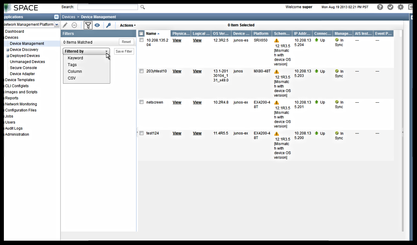
Task: Select Column filter option
Action: 75,72
